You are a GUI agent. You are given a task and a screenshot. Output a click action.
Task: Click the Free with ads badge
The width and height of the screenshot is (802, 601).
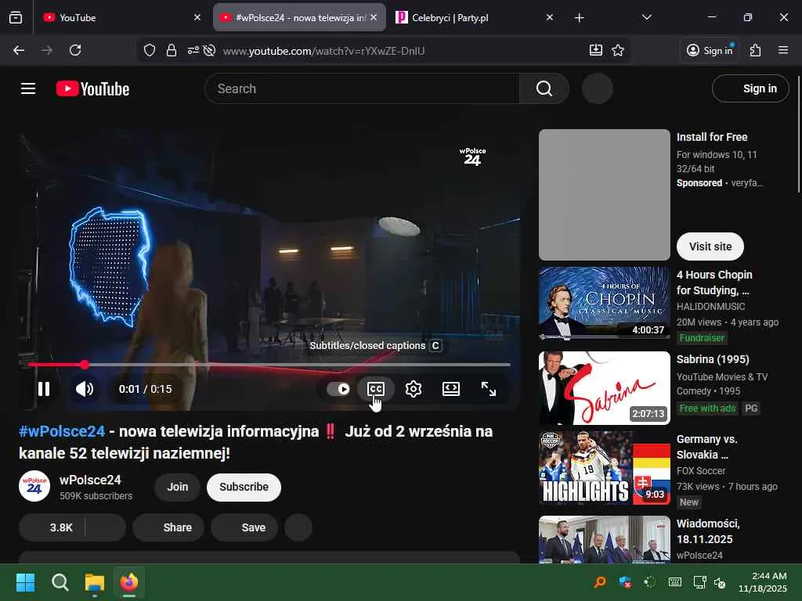pos(707,408)
